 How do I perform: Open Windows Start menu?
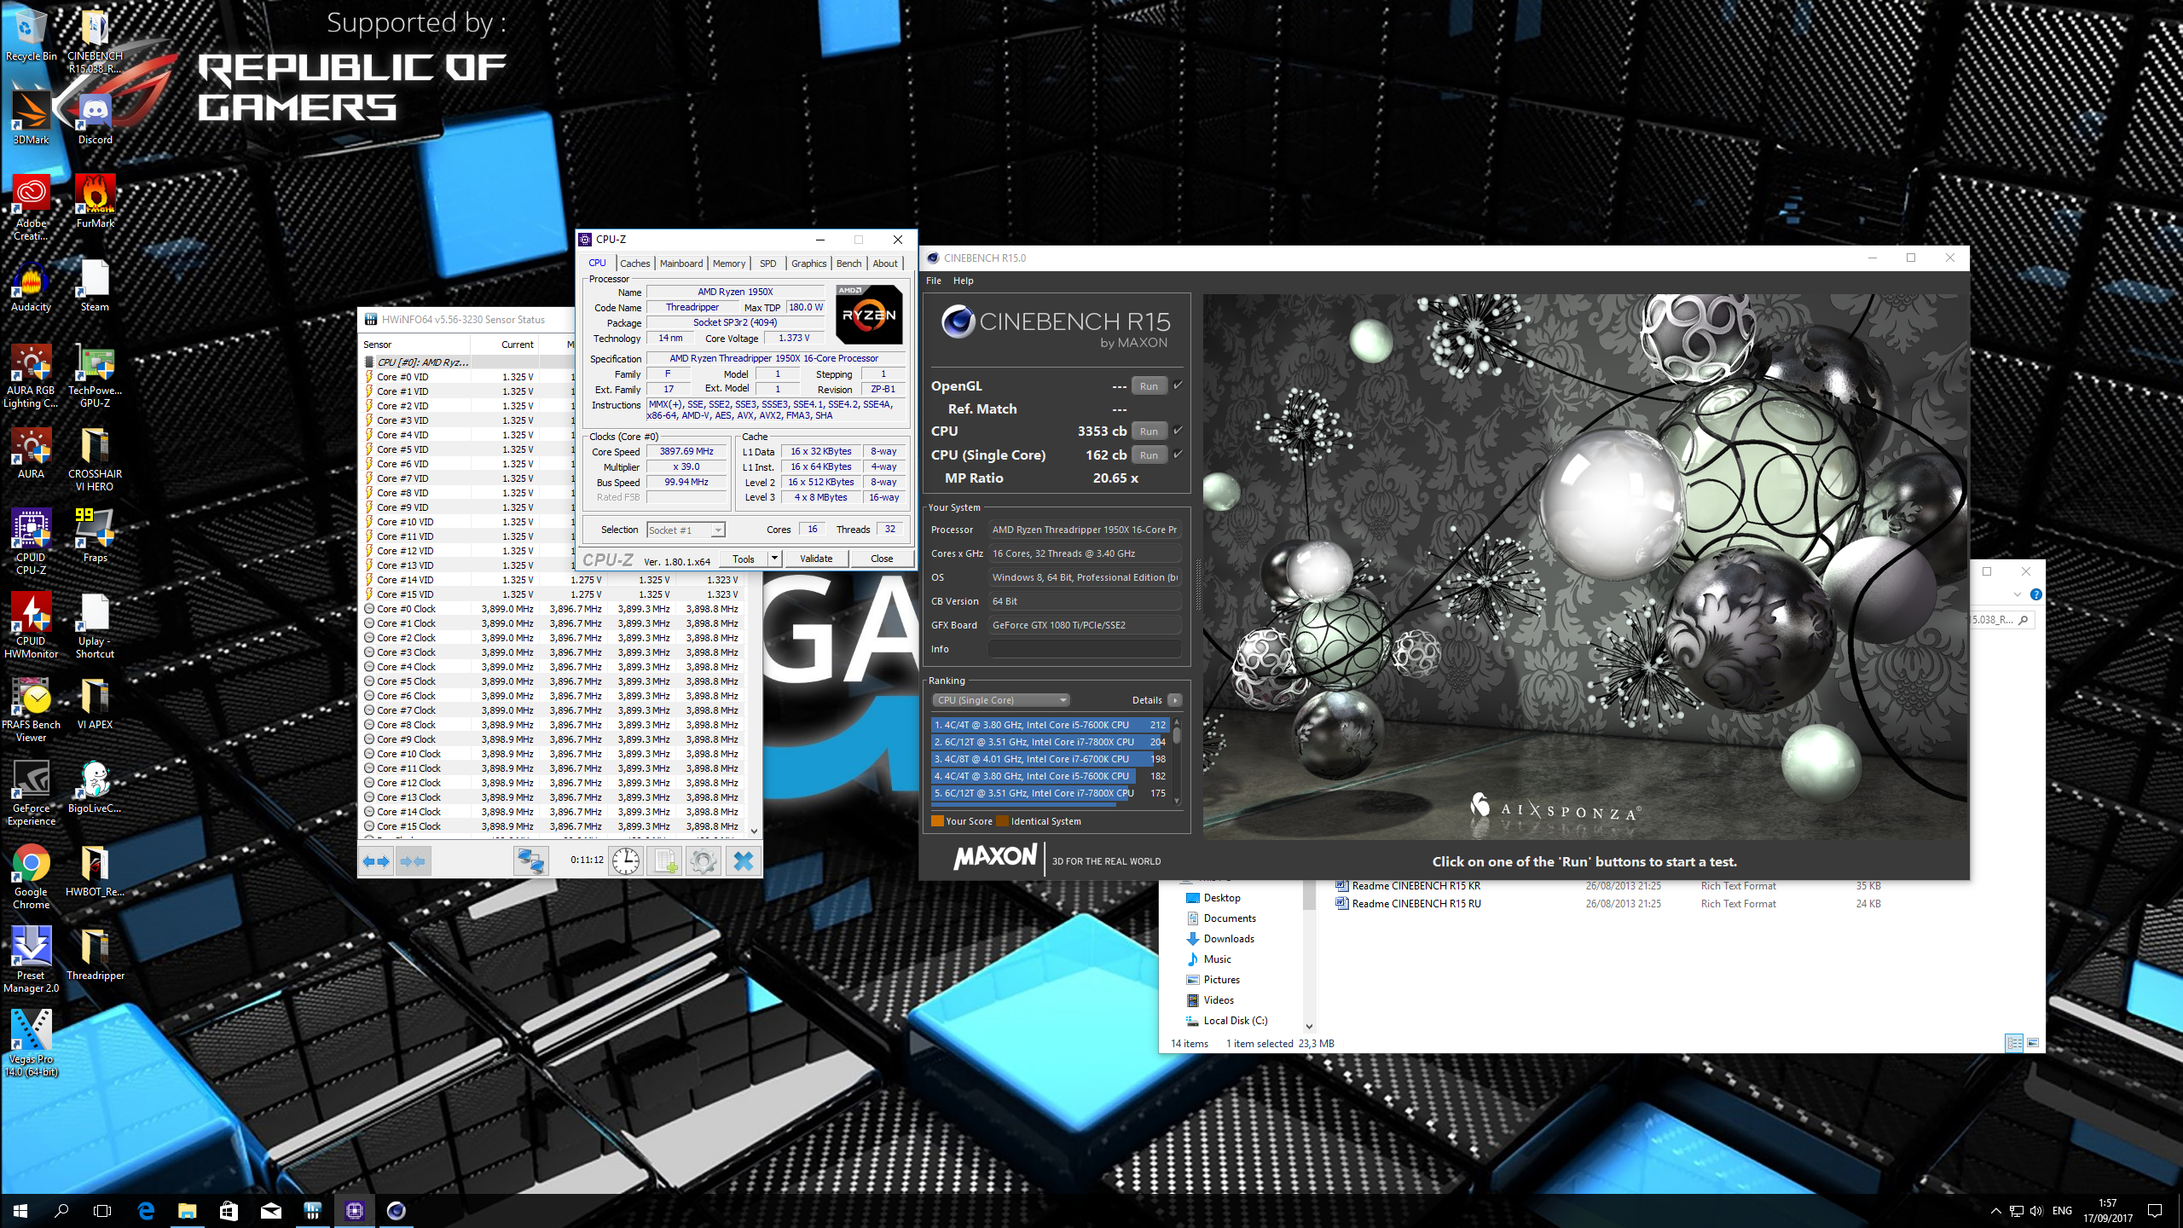pos(20,1210)
